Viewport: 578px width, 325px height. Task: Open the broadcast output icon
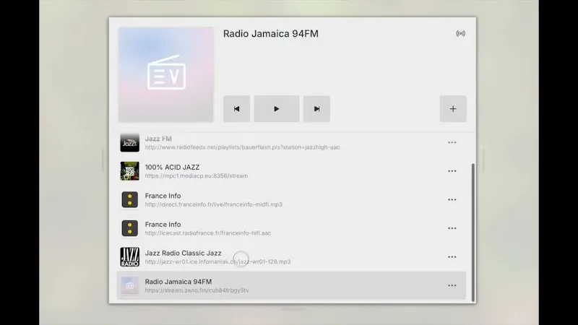pyautogui.click(x=460, y=33)
